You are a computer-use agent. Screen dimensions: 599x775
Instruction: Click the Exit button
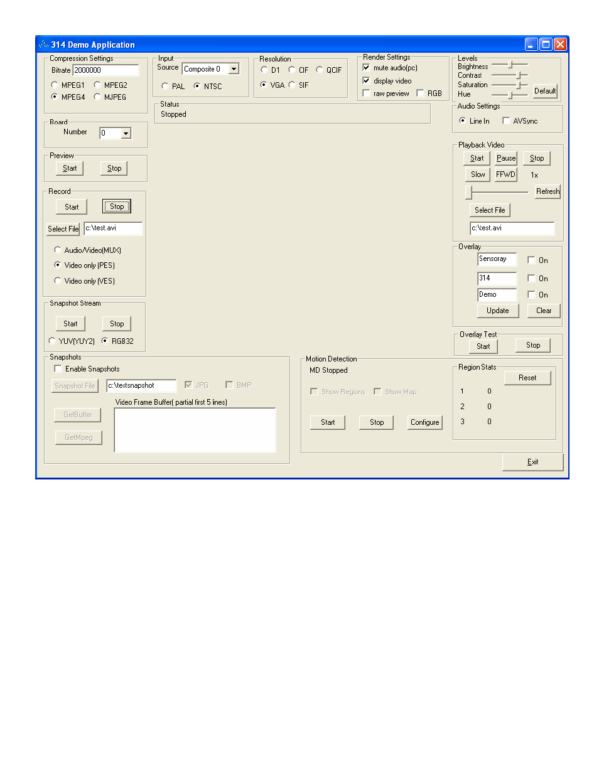click(532, 462)
